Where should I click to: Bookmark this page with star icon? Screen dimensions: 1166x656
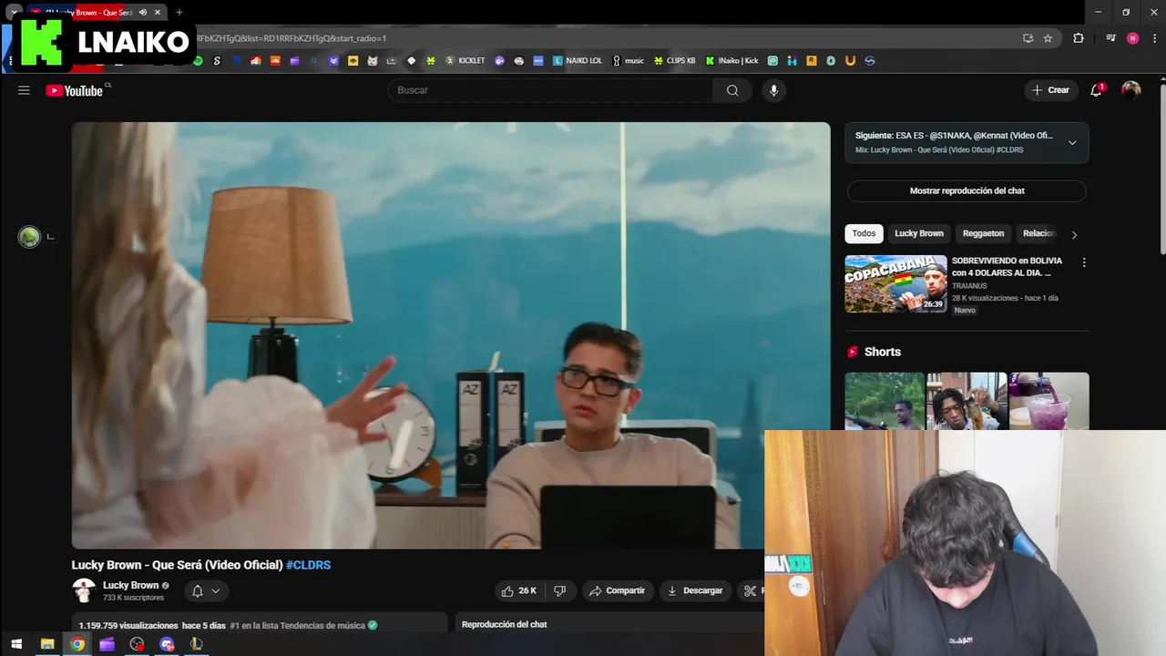coord(1048,38)
